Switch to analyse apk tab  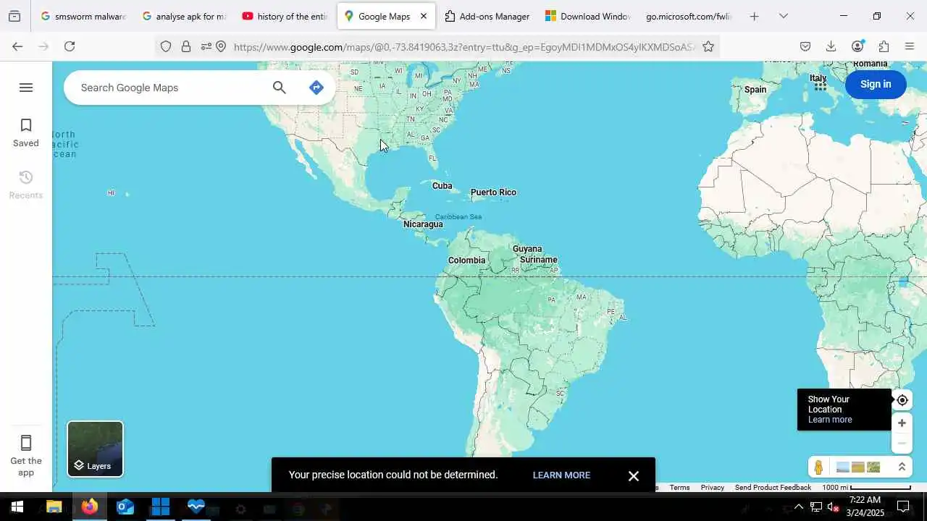coord(185,16)
